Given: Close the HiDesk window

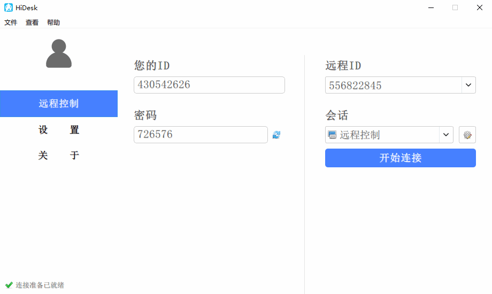Looking at the screenshot, I should click(x=480, y=7).
